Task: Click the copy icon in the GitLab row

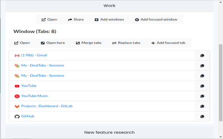Action: tap(202, 106)
